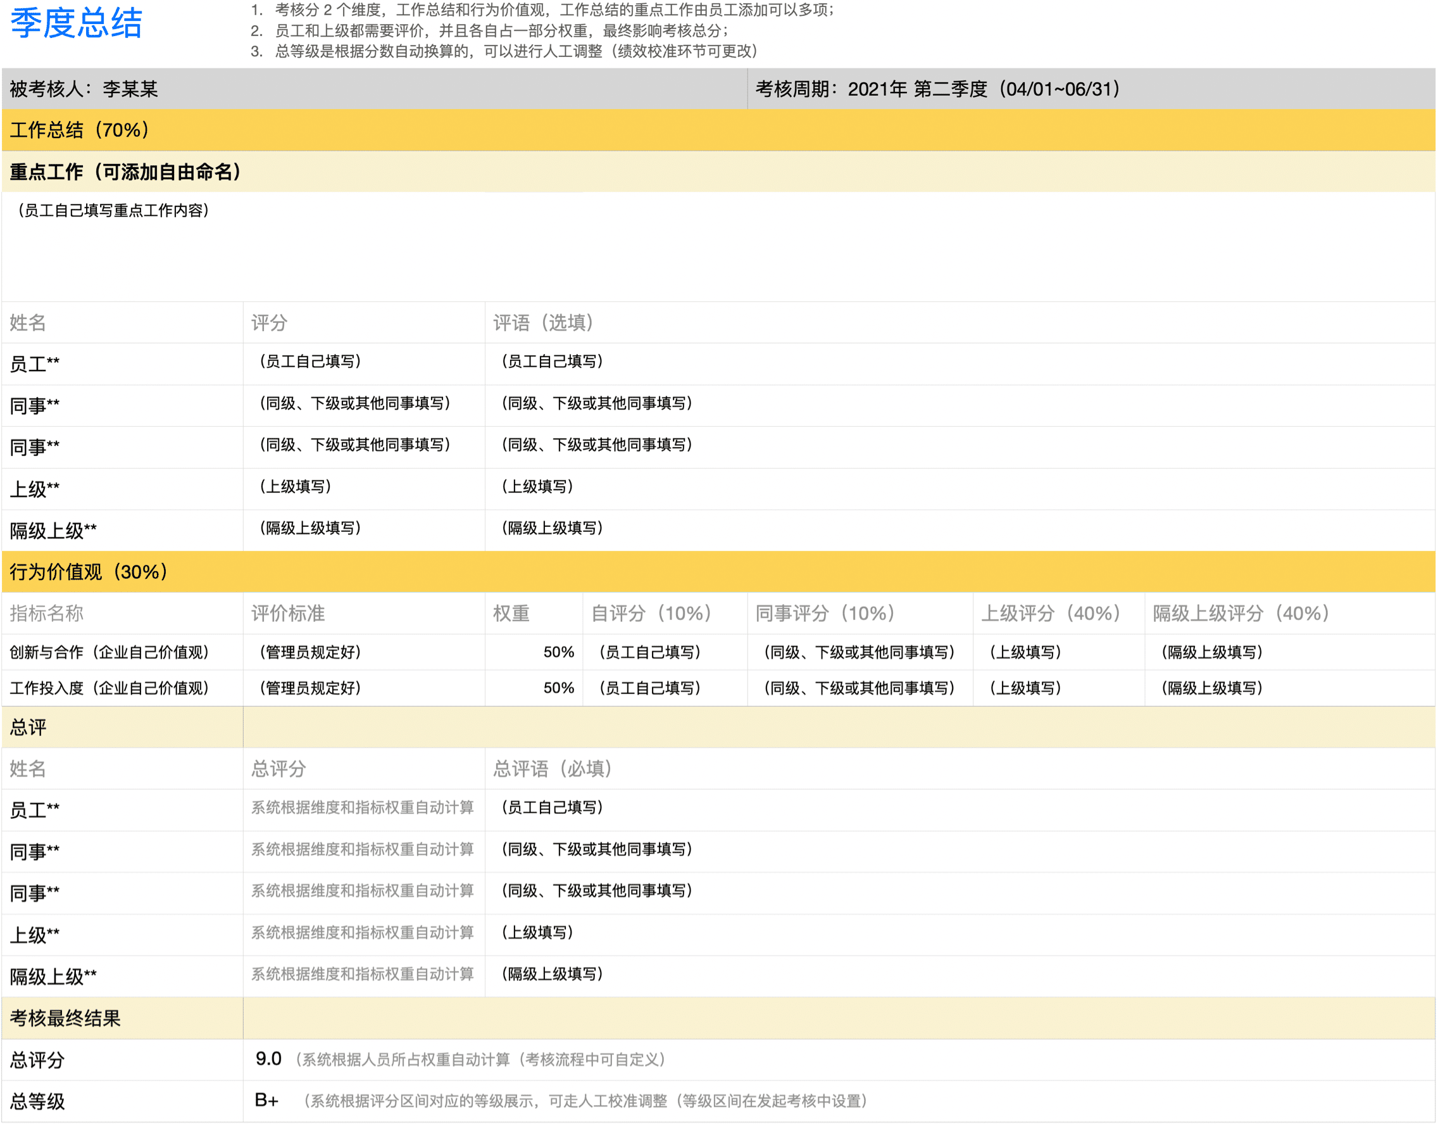Click the 行为价值观（30%）section header
The image size is (1438, 1126).
click(x=718, y=572)
